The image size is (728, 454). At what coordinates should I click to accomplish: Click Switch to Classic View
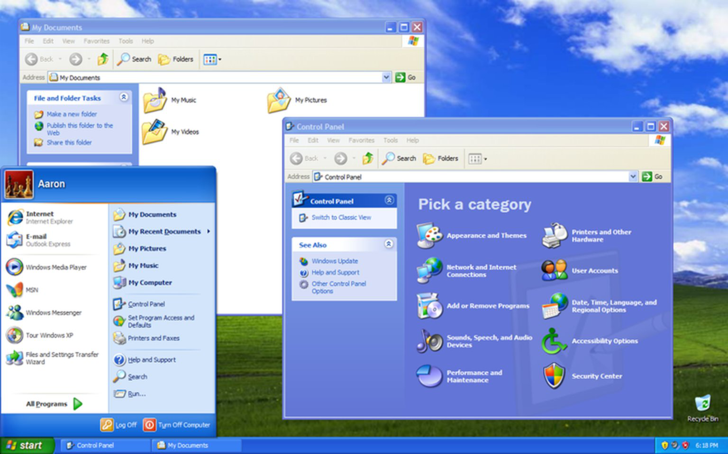pos(342,217)
